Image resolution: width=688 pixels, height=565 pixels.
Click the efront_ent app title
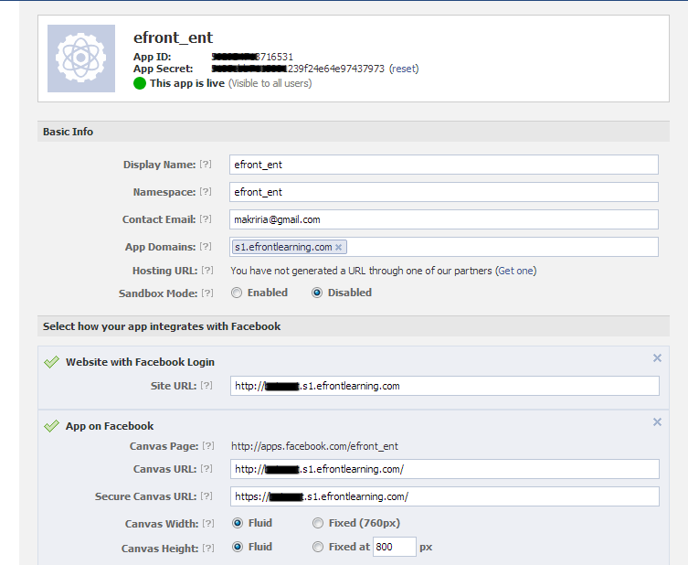[x=173, y=37]
